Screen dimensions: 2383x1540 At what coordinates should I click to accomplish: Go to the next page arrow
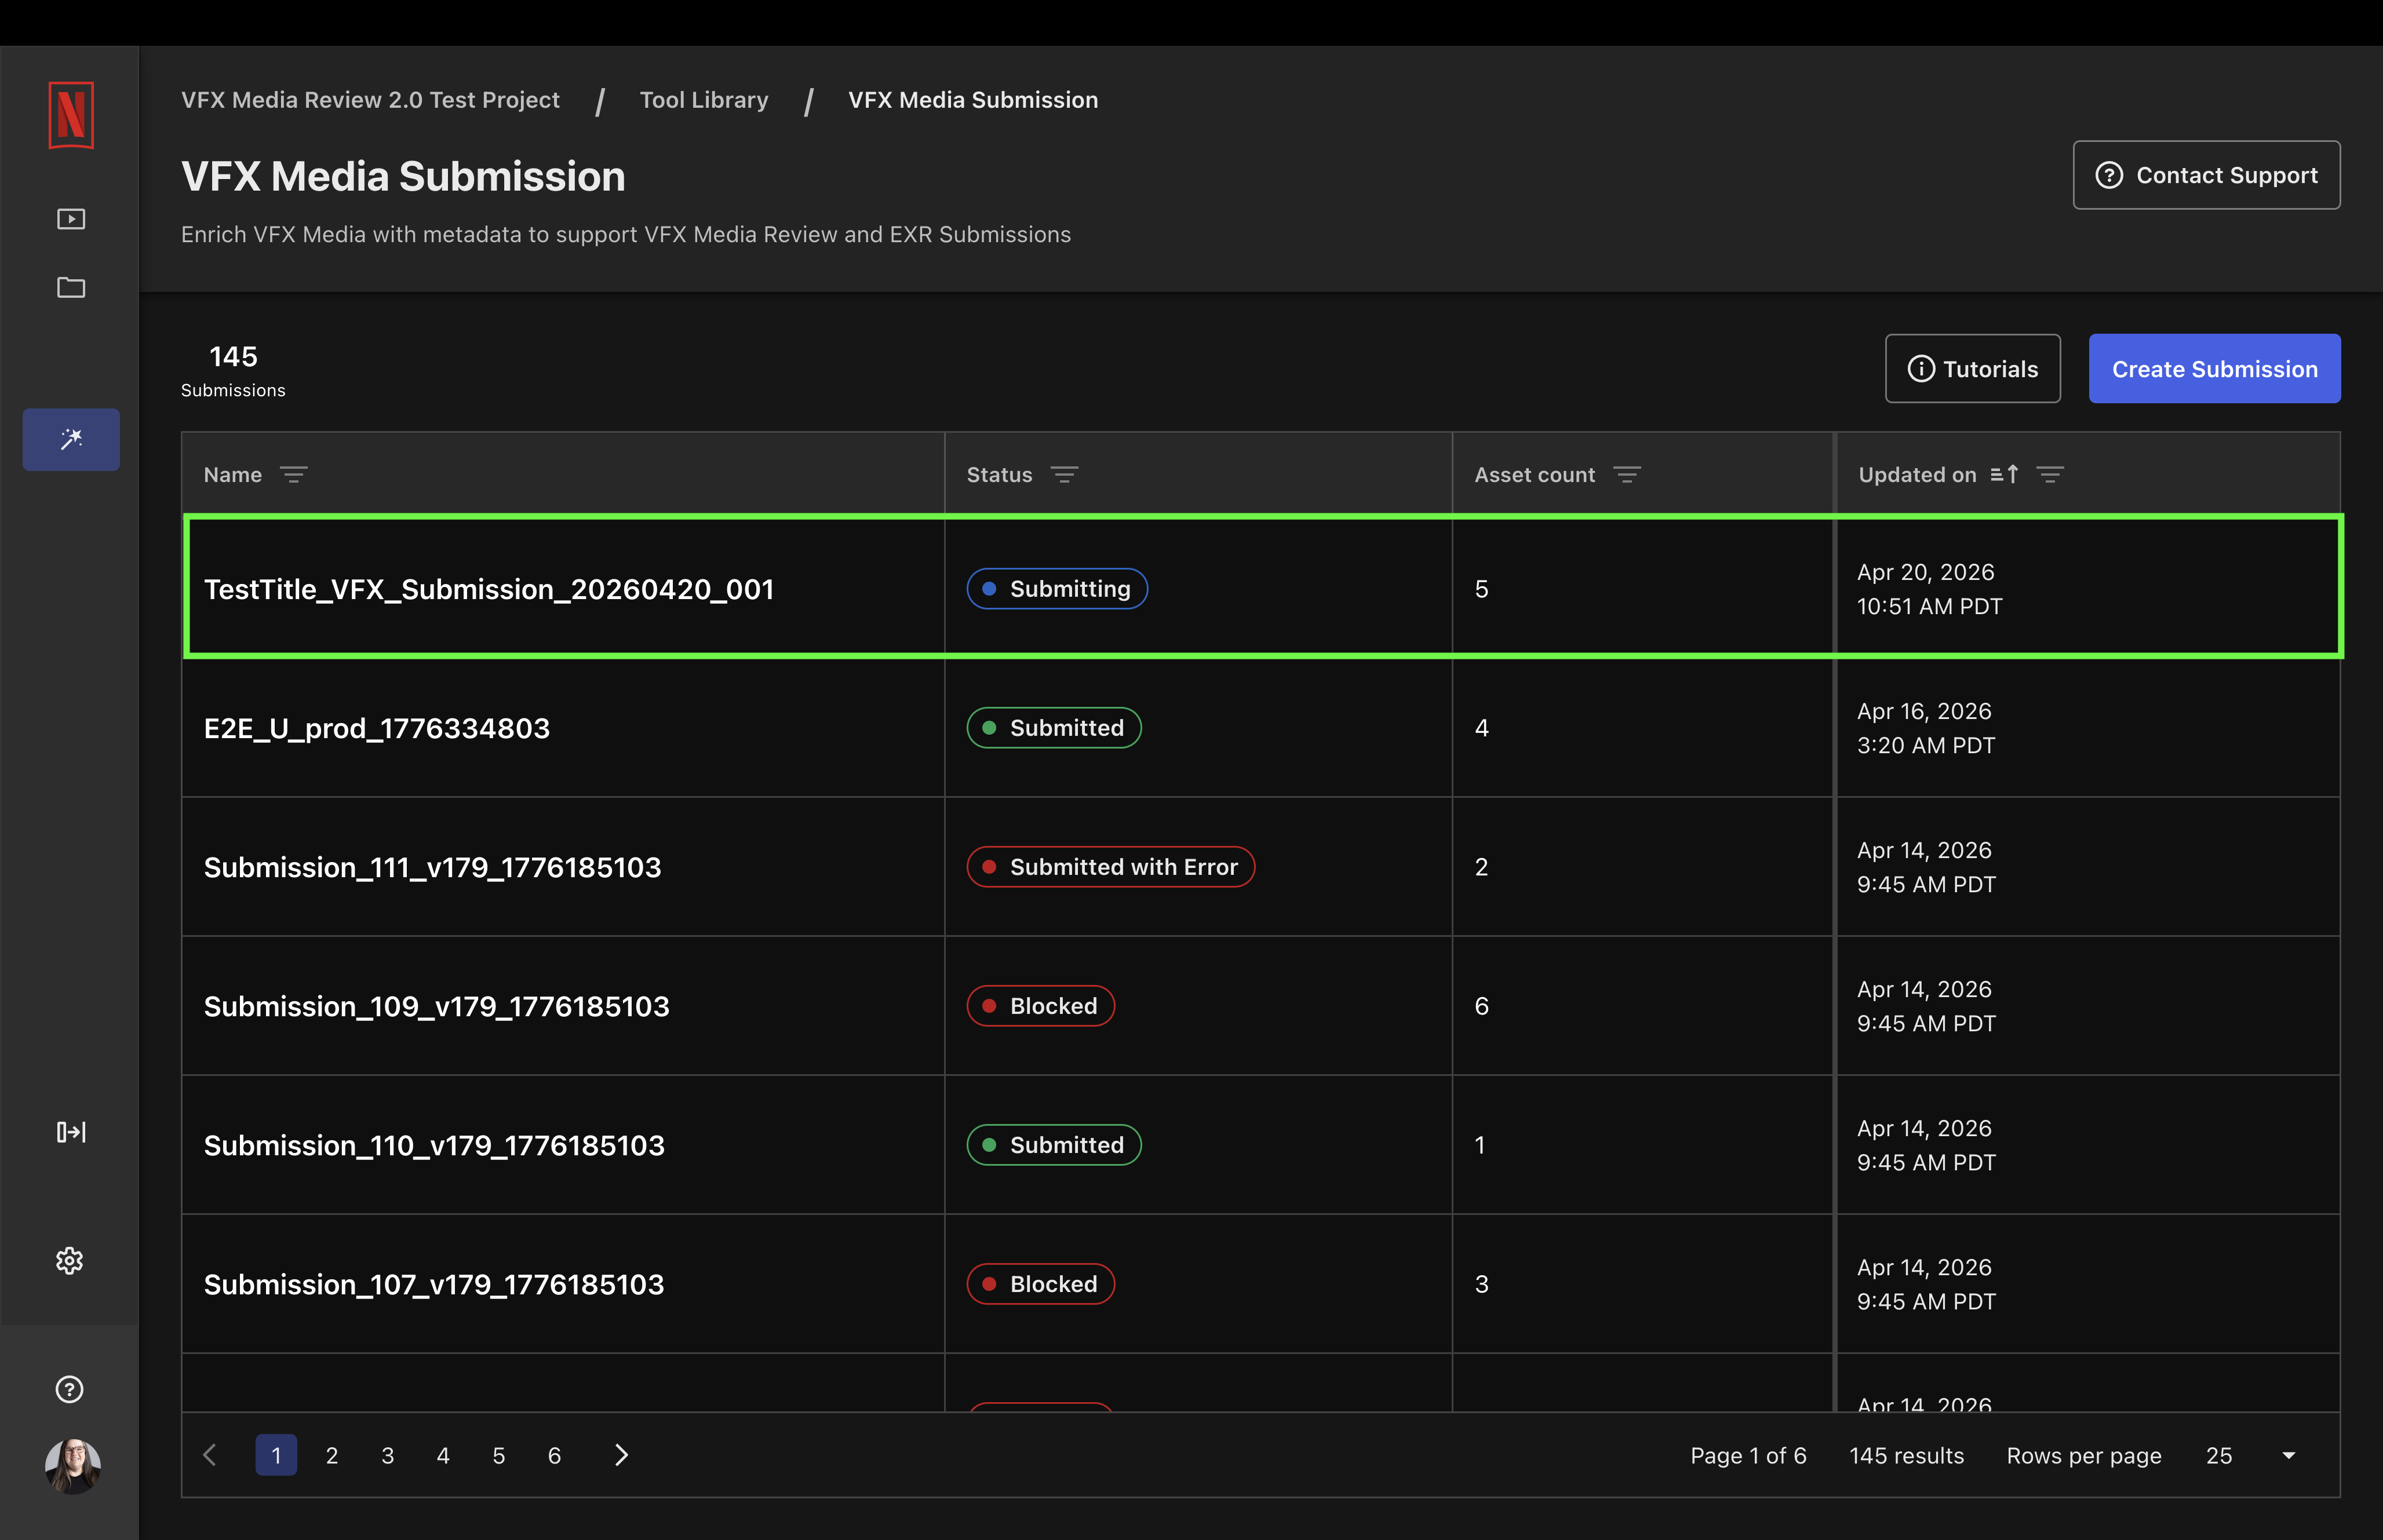pyautogui.click(x=621, y=1455)
